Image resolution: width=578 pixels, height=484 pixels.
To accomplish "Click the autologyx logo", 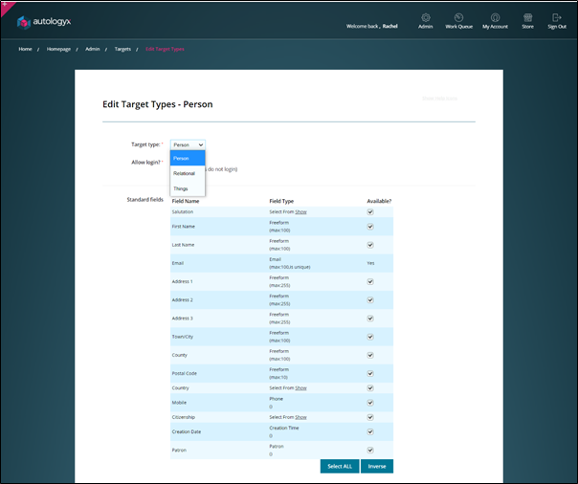I will [44, 22].
